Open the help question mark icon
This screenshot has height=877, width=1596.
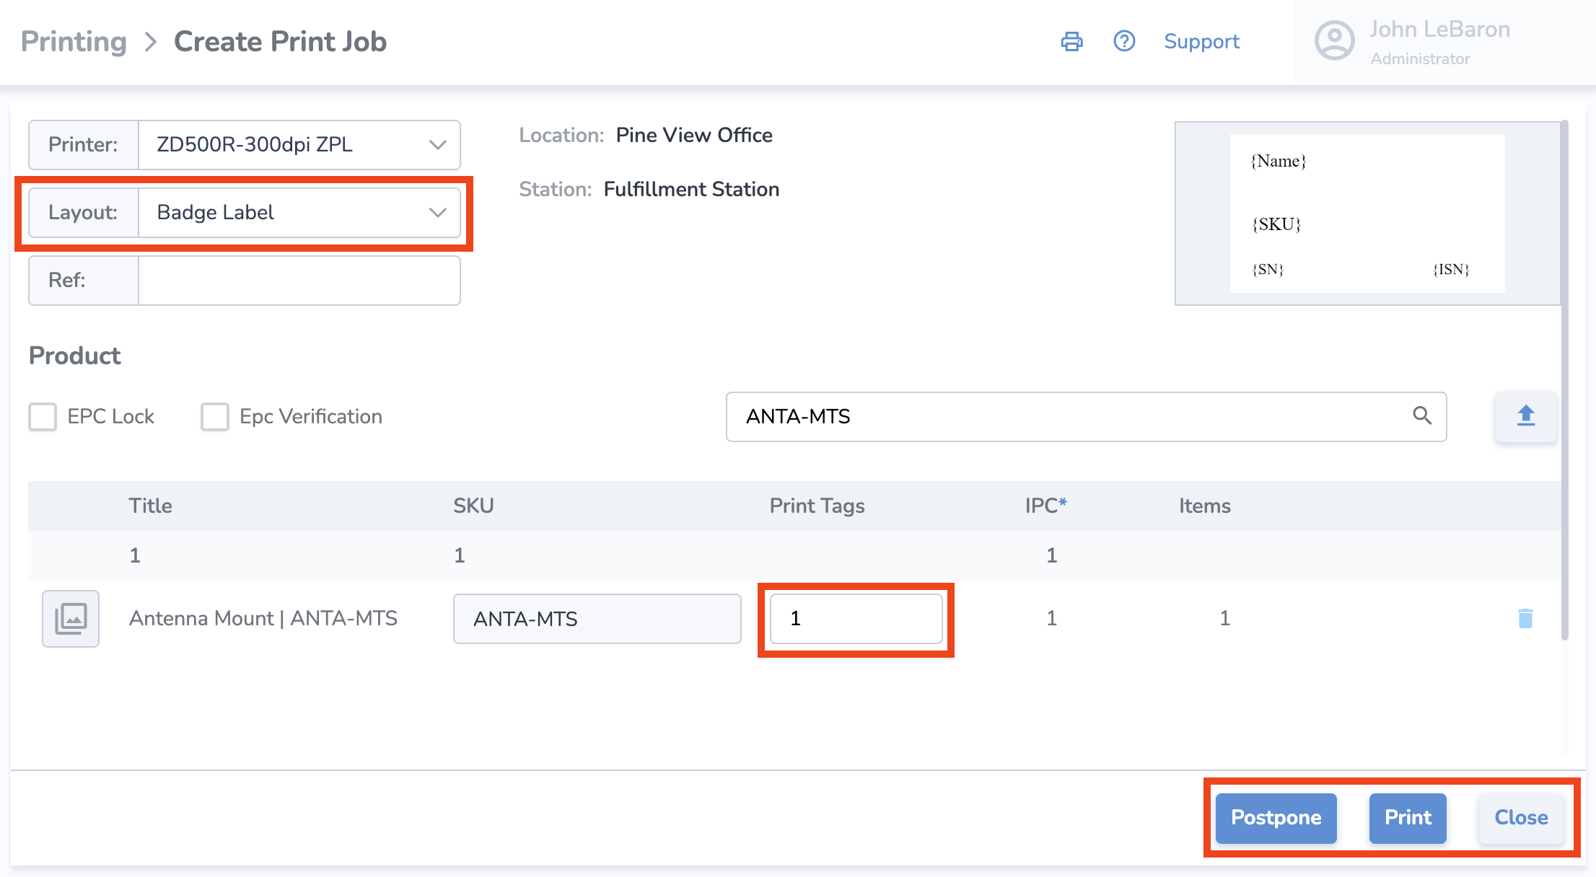(1124, 42)
